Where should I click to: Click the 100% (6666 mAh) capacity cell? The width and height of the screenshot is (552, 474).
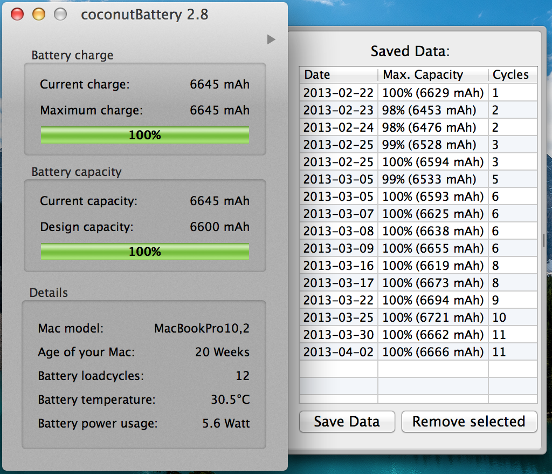[x=433, y=352]
